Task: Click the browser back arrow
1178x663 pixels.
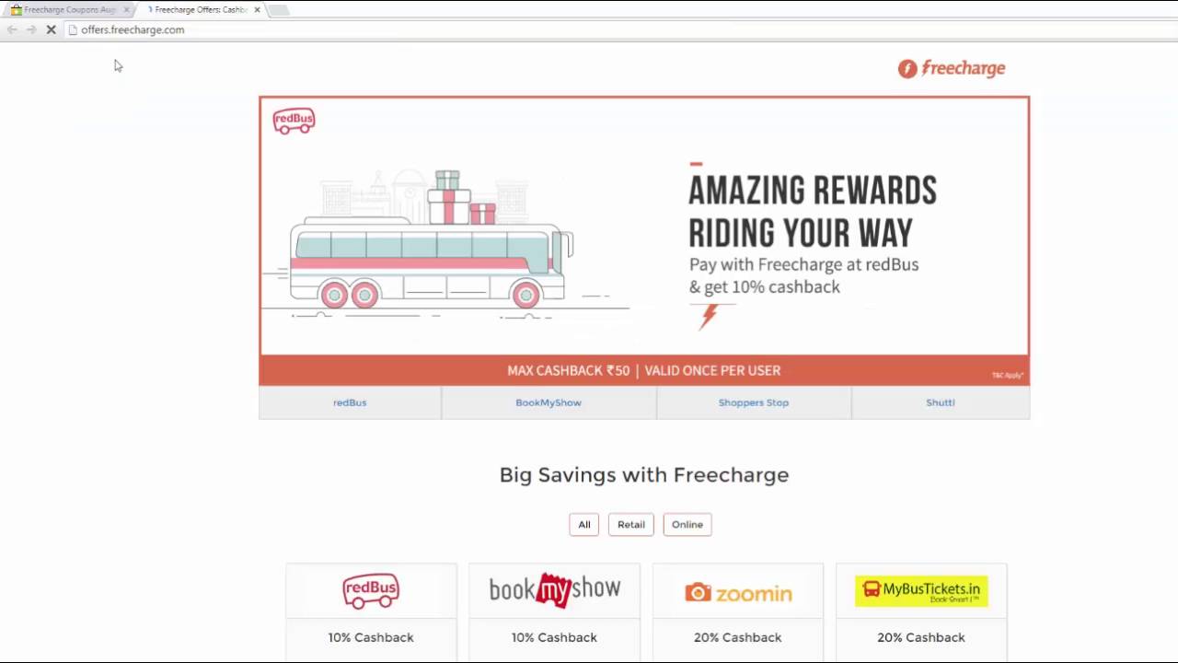Action: tap(12, 29)
